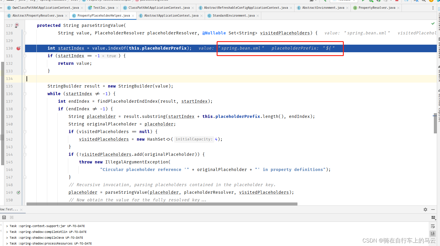Collapse the while loop fold at line 136

coord(25,94)
